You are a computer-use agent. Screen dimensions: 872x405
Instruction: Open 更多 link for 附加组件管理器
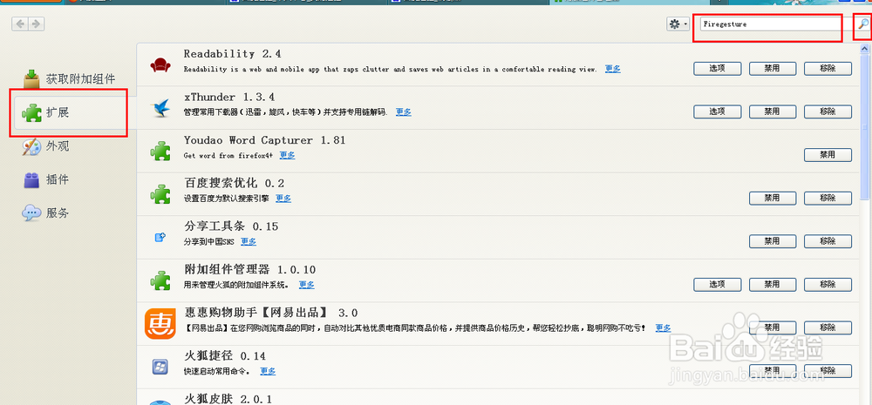307,285
